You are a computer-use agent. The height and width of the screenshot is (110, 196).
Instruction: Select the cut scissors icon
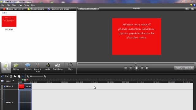coord(11,76)
